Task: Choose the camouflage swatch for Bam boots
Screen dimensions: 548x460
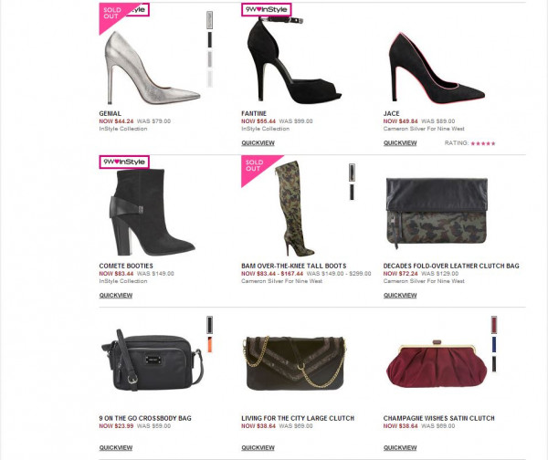Action: [x=352, y=172]
